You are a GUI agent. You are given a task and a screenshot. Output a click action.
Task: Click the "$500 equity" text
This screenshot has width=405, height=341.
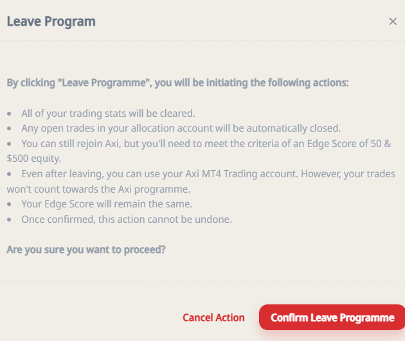[x=32, y=158]
